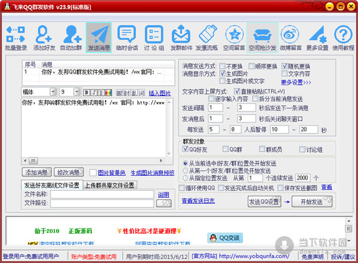The image size is (358, 263).
Task: Check the 顺序更换 sequential change option
Action: point(252,66)
